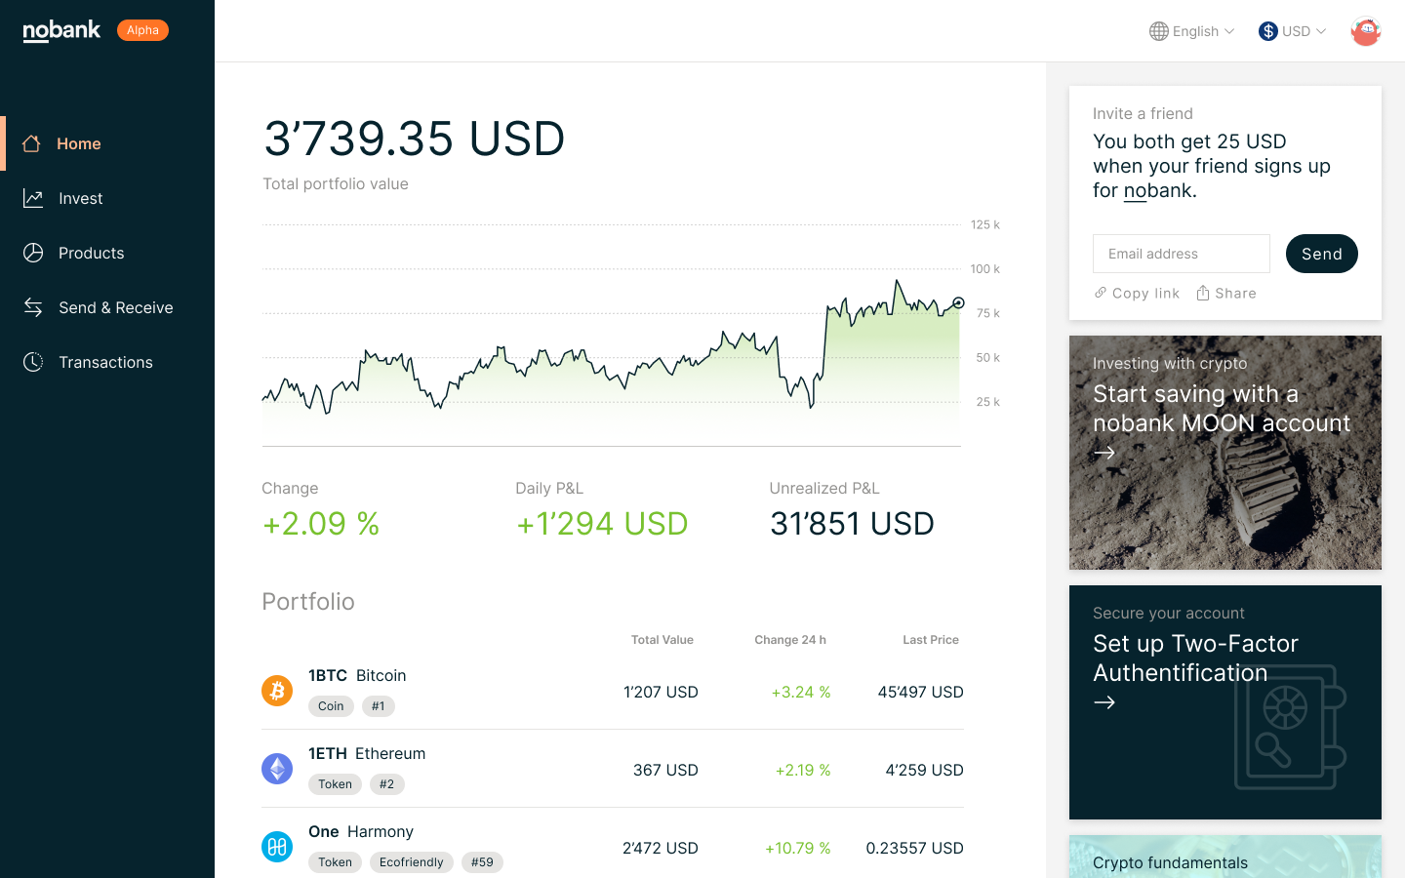1405x878 pixels.
Task: Click the Send invite button
Action: (1322, 254)
